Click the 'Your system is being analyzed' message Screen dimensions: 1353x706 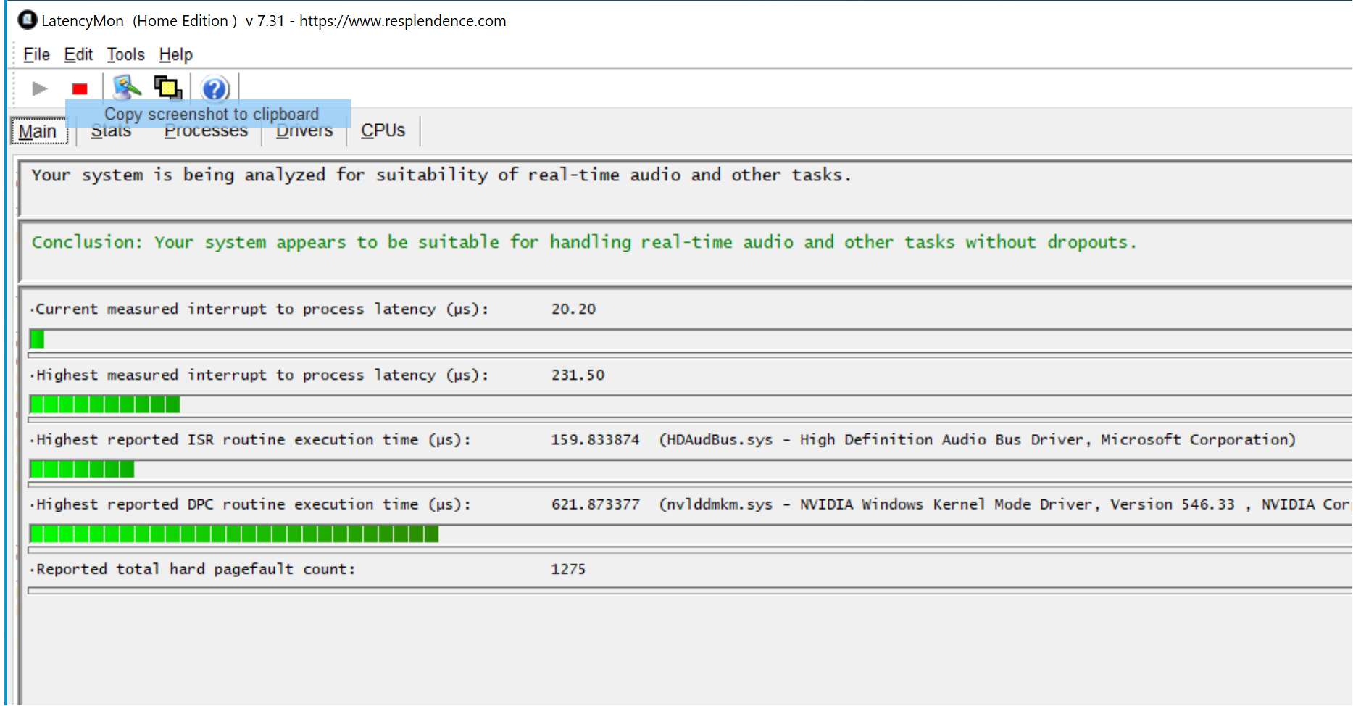441,175
